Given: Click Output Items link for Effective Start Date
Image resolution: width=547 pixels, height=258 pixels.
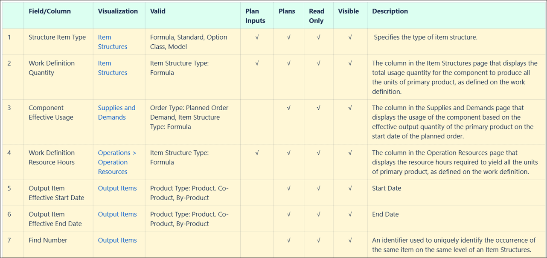Looking at the screenshot, I should click(x=117, y=188).
